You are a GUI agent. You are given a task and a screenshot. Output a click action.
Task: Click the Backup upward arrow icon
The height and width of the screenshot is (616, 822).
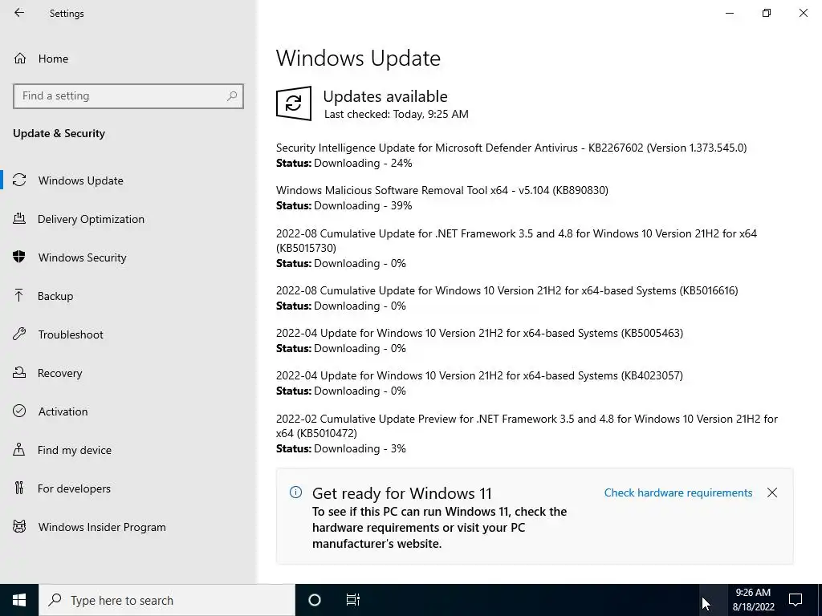pos(19,295)
